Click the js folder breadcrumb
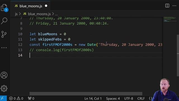 click(x=16, y=14)
